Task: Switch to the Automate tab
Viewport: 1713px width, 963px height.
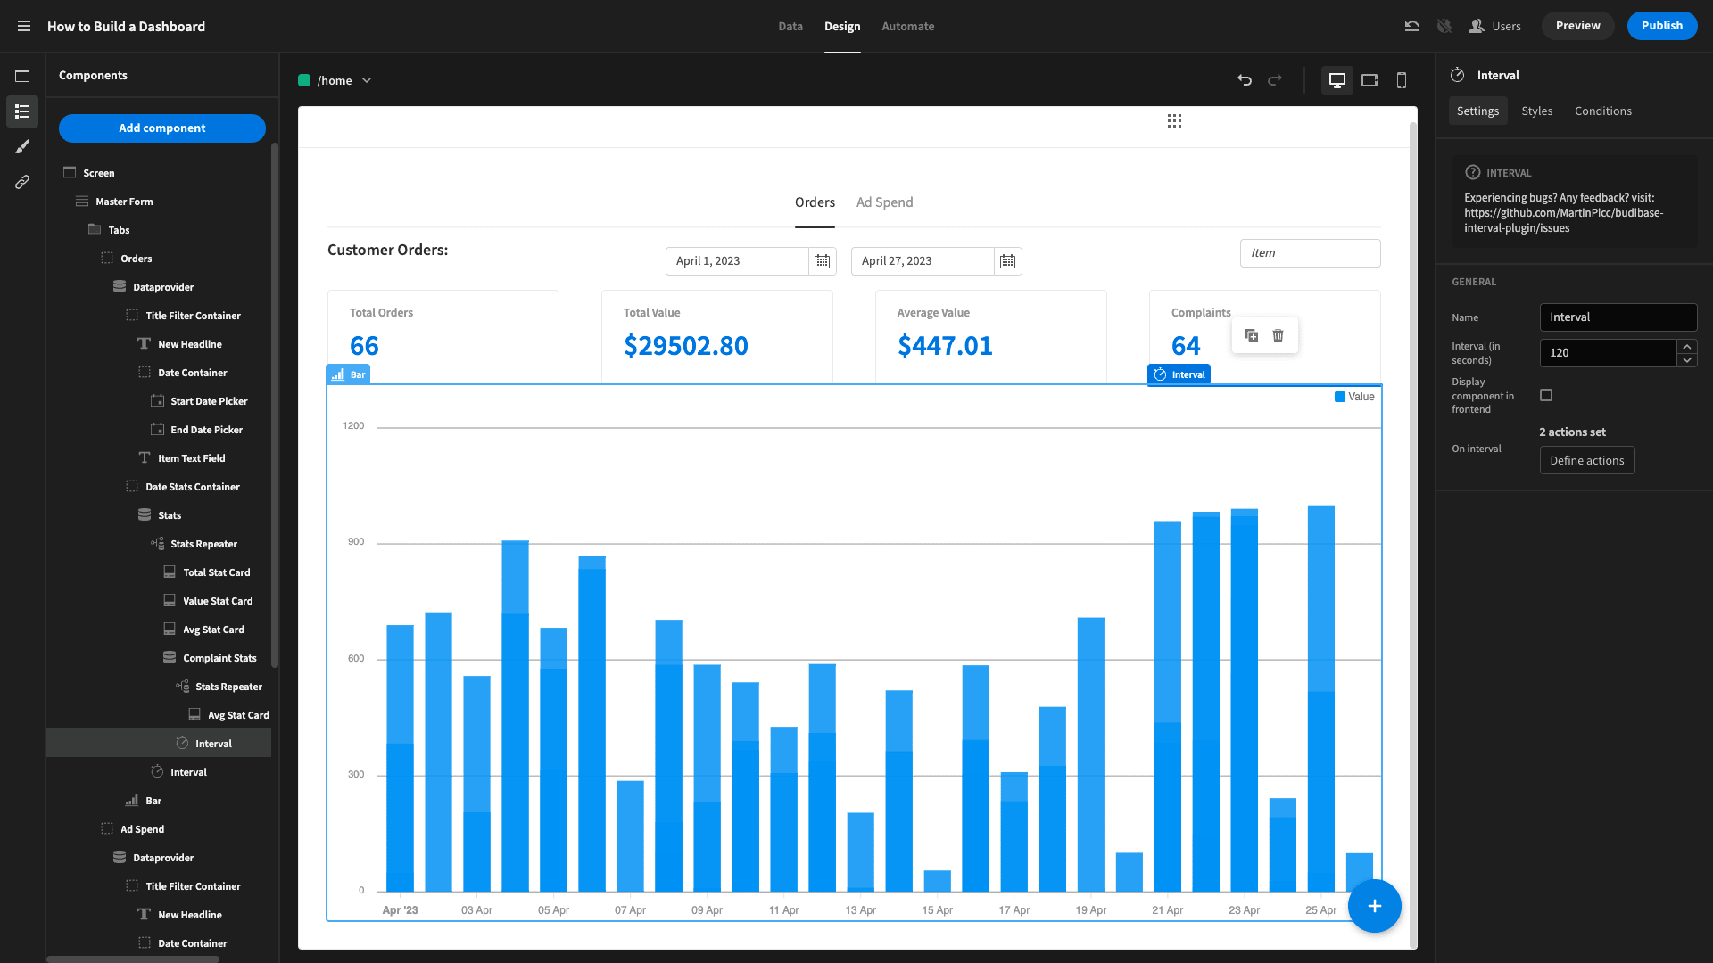Action: point(907,26)
